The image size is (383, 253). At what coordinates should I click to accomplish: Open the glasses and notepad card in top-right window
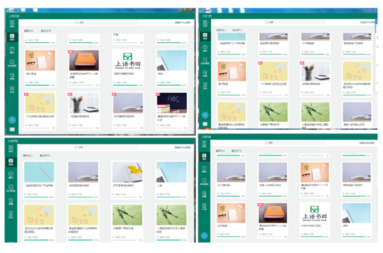click(x=232, y=78)
